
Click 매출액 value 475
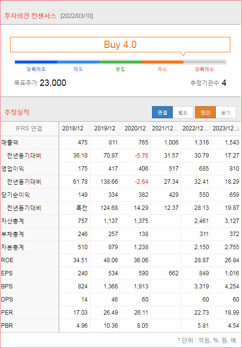83,142
